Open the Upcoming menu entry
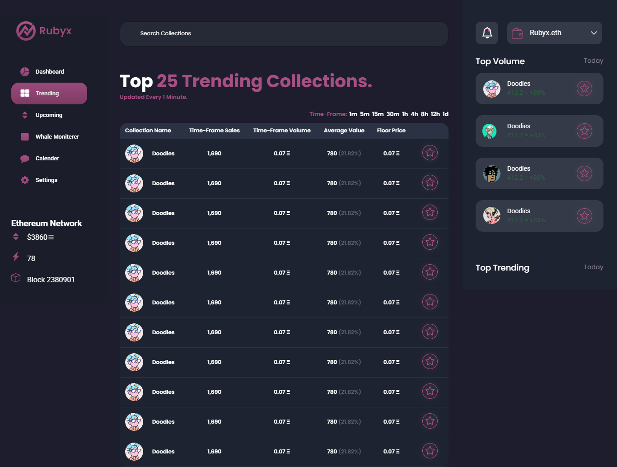 pos(49,115)
